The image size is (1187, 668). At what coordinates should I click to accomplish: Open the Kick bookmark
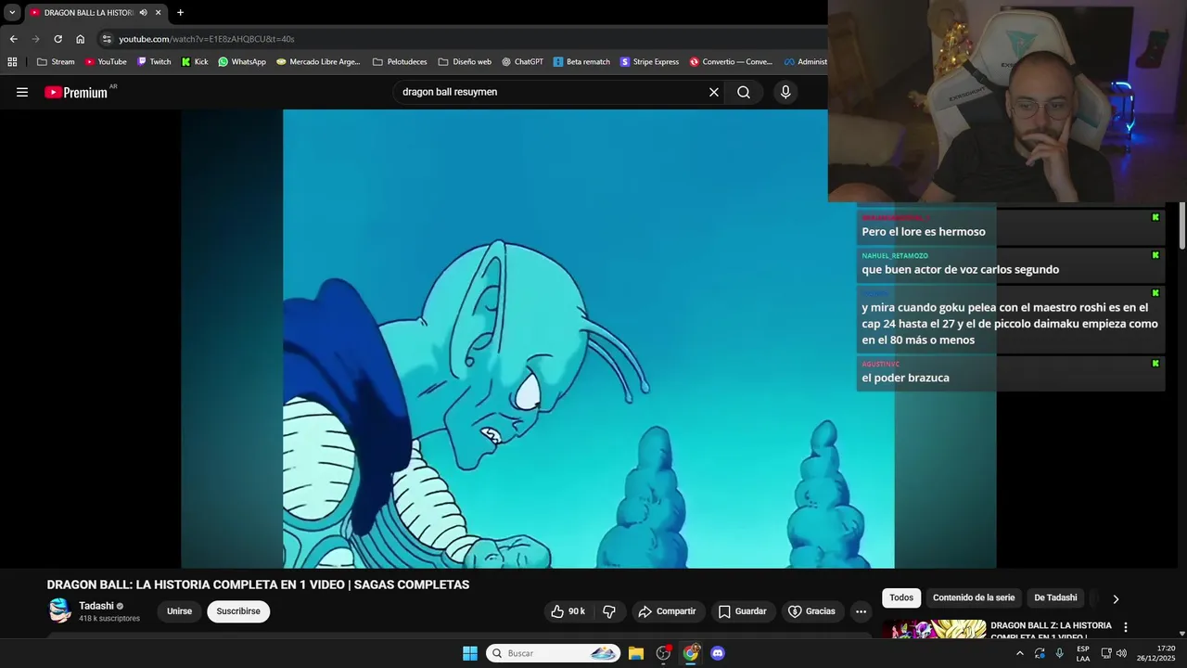[195, 62]
